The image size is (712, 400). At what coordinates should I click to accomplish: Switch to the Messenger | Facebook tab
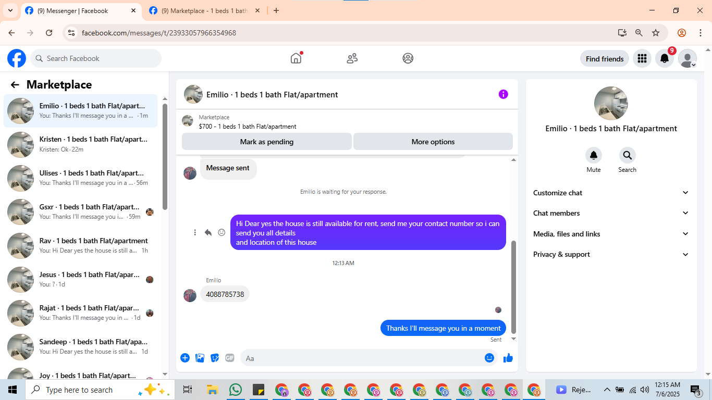point(81,10)
